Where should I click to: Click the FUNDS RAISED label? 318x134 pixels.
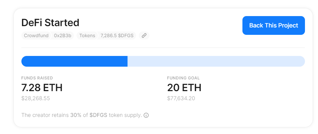37,78
